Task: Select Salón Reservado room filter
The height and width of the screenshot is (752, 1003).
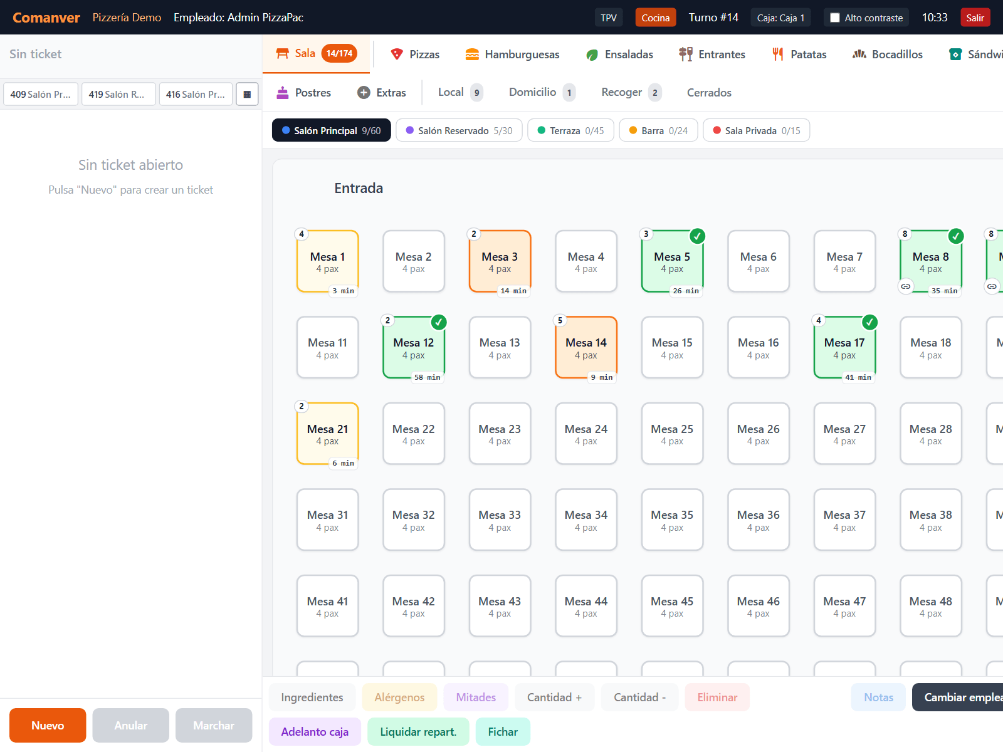Action: (459, 130)
